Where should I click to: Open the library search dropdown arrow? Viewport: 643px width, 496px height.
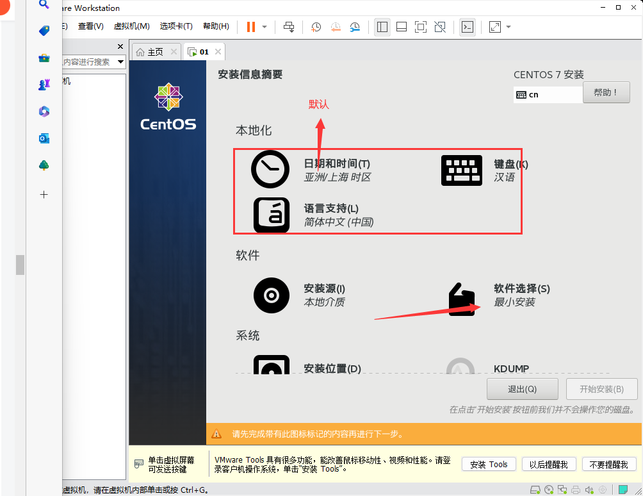(x=120, y=62)
